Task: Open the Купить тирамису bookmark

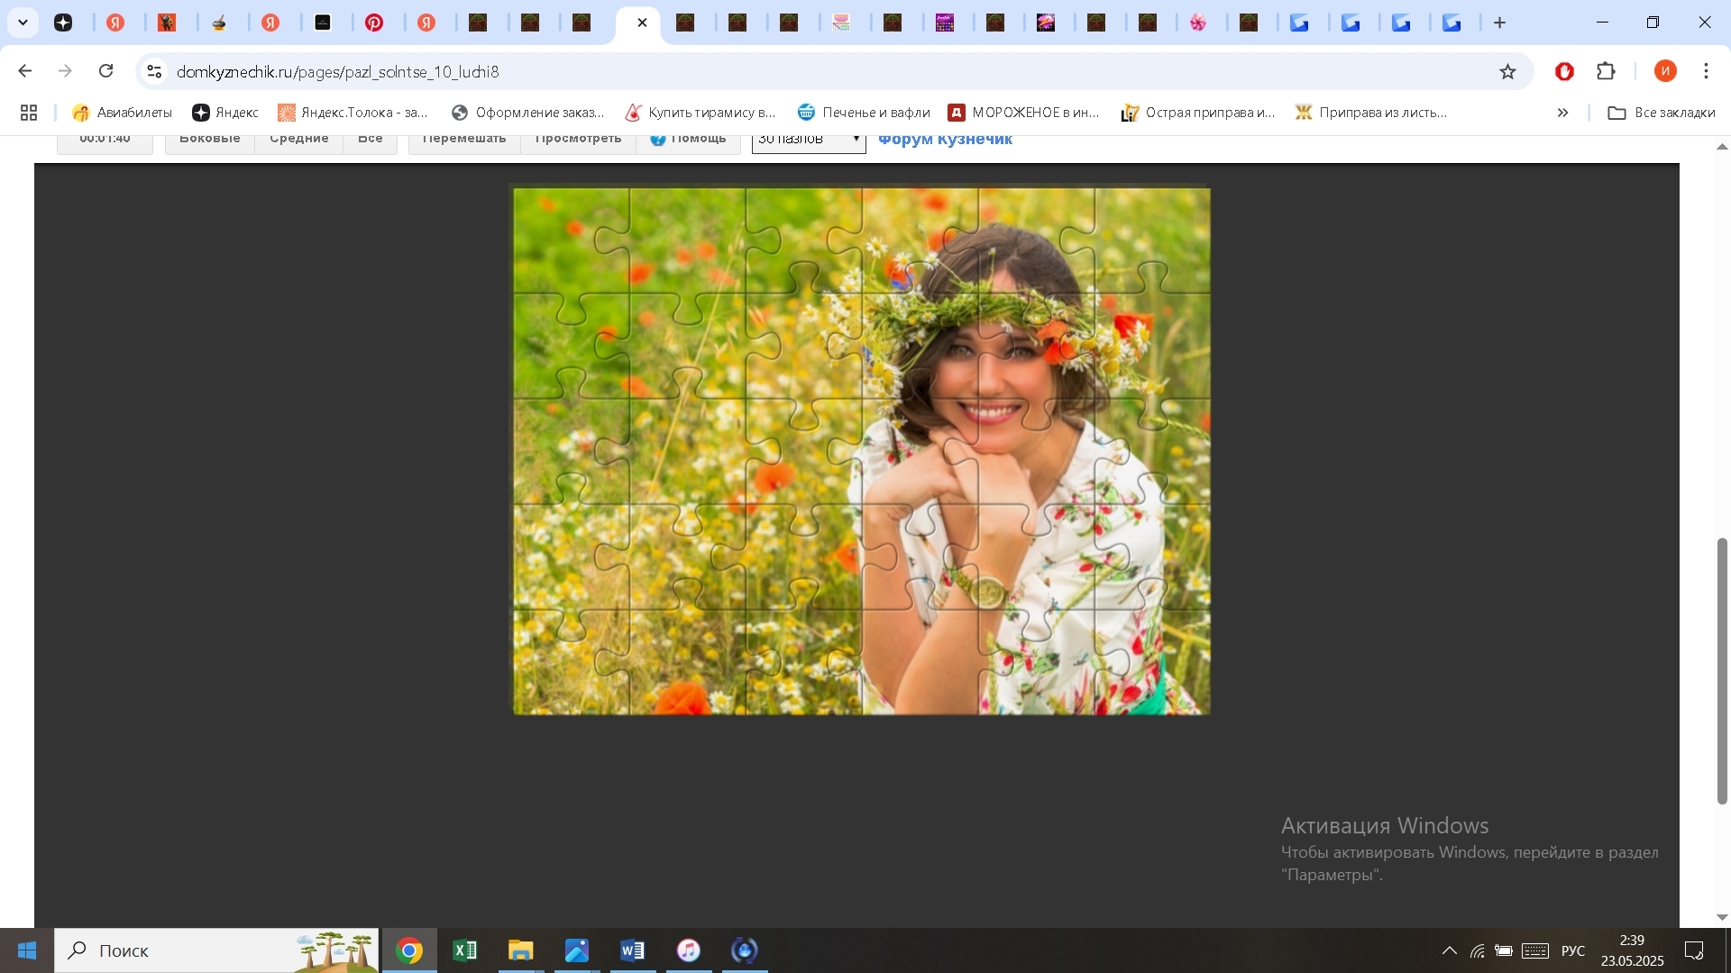Action: click(x=701, y=113)
